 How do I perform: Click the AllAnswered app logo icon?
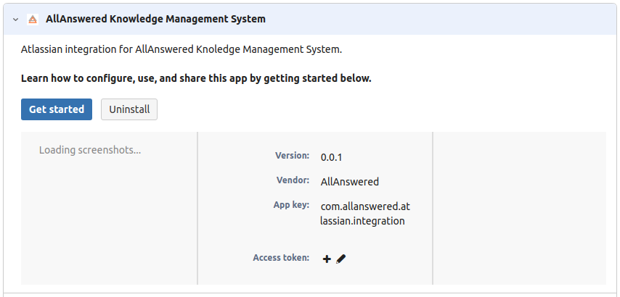[33, 19]
